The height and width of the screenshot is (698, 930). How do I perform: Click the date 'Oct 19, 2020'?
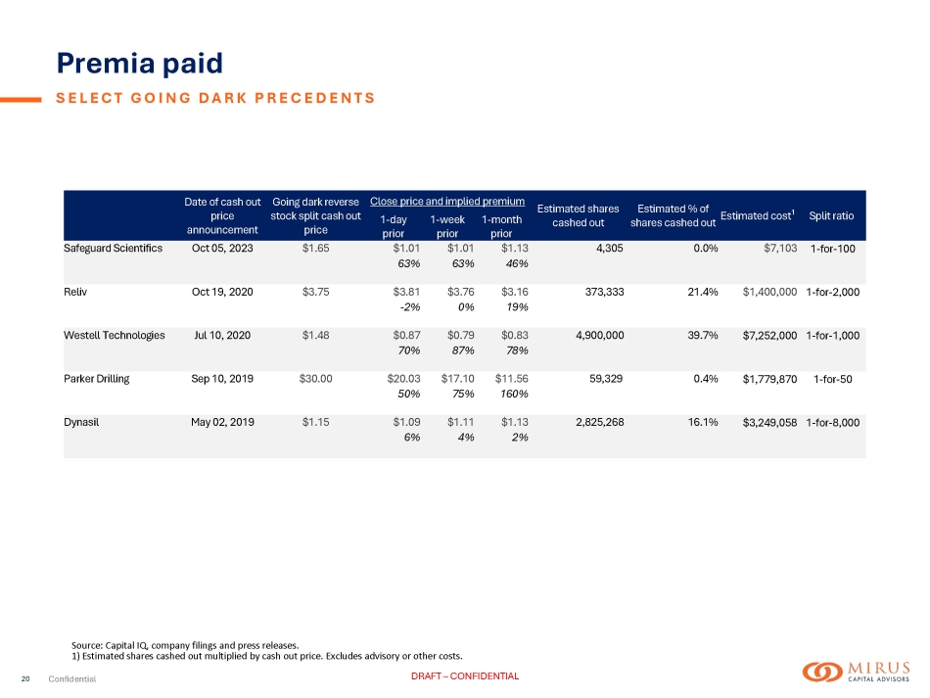[x=222, y=292]
